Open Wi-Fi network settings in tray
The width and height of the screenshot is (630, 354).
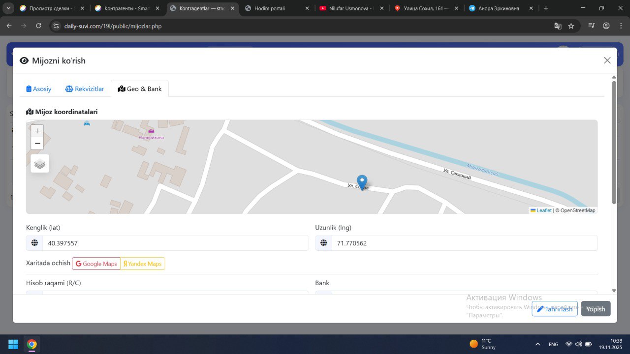coord(569,344)
